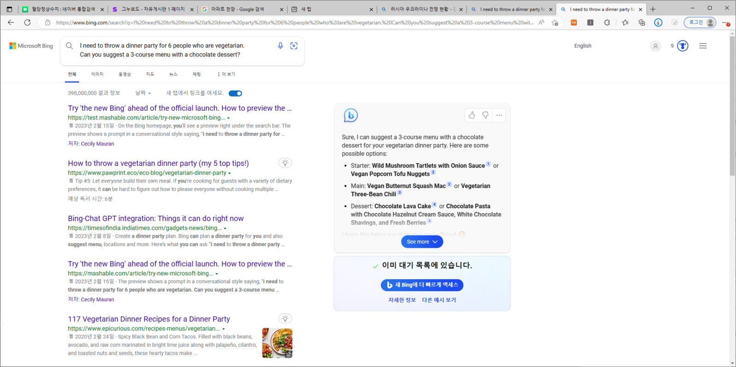Viewport: 736px width, 367px height.
Task: Open the tab actions menu icon
Action: [9, 9]
